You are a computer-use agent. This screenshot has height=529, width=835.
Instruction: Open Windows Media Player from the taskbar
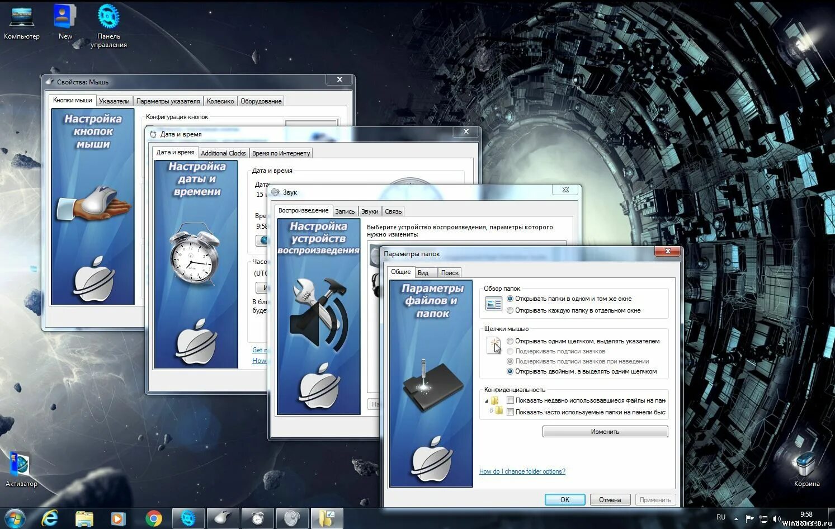click(x=117, y=519)
